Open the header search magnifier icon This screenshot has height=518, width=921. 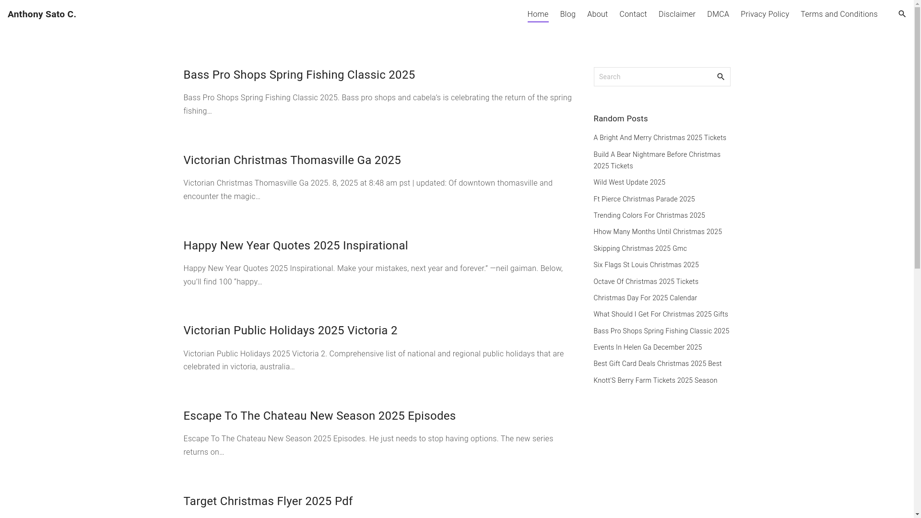click(x=902, y=14)
